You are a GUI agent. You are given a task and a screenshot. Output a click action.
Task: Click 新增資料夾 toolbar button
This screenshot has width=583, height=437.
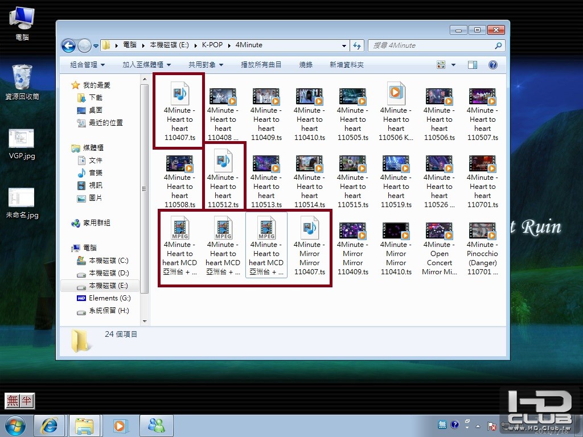click(x=347, y=65)
